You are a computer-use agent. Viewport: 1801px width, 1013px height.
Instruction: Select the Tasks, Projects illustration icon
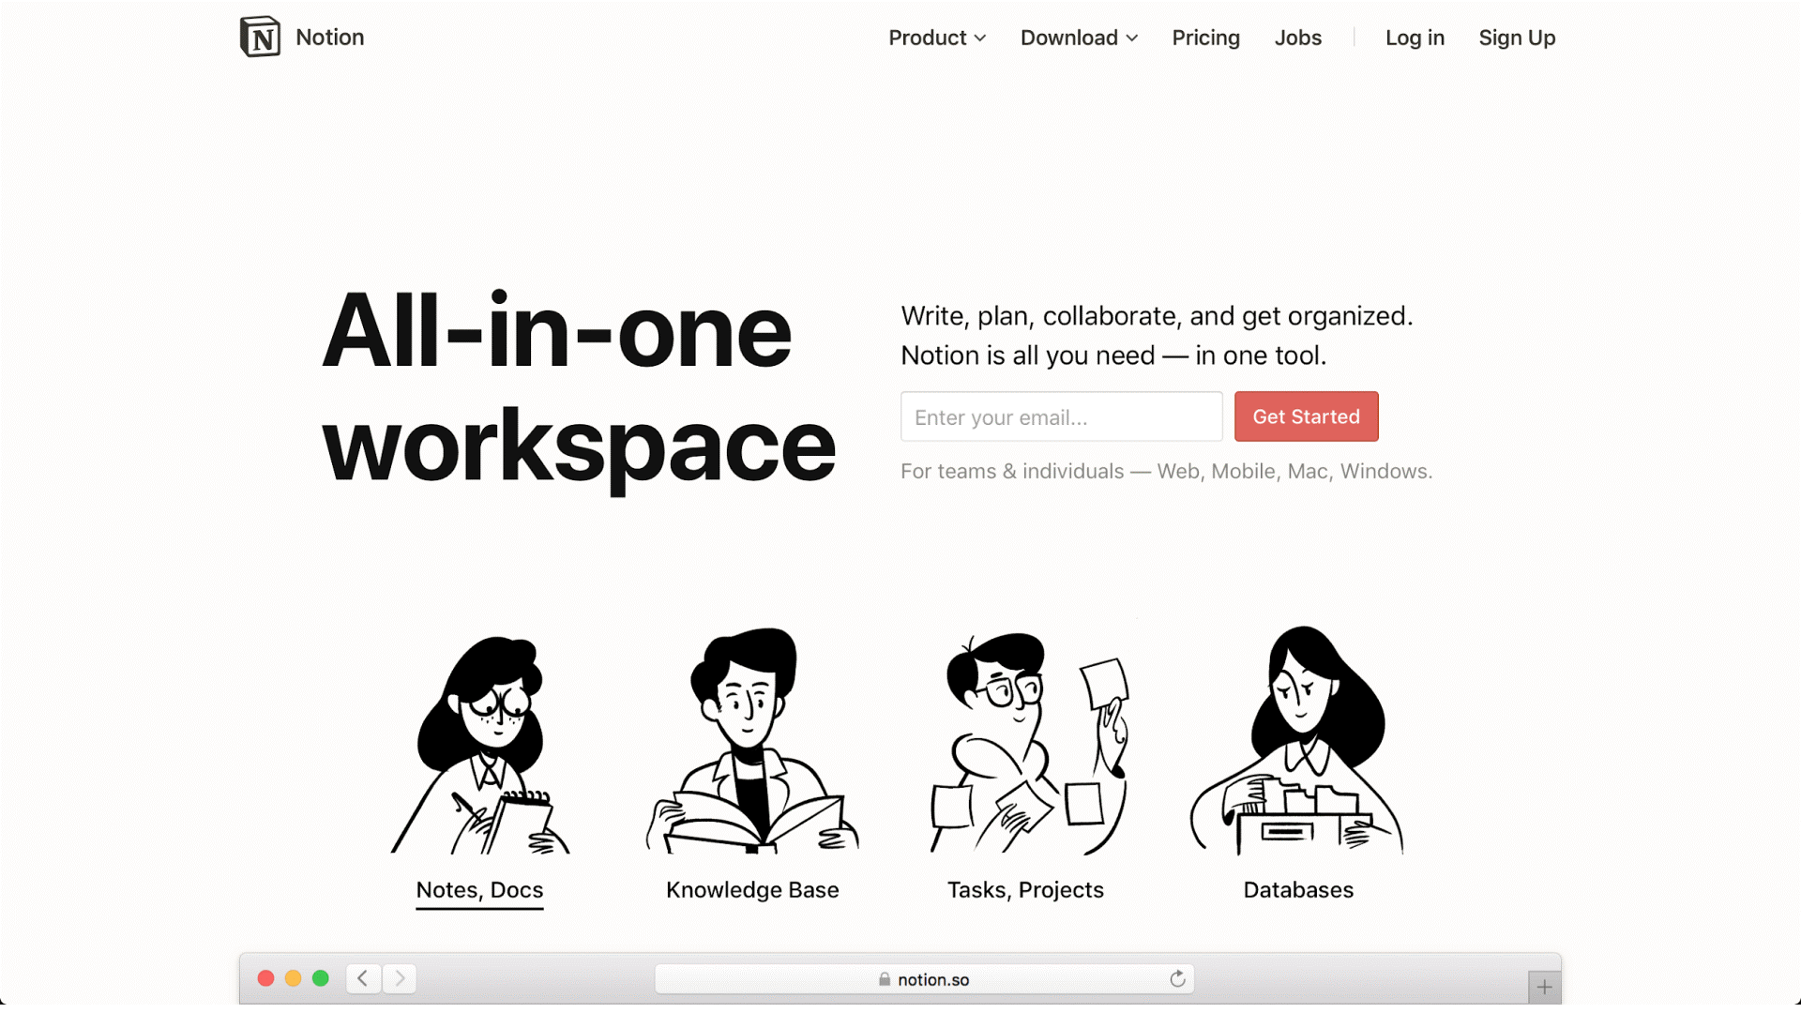[x=1025, y=740]
